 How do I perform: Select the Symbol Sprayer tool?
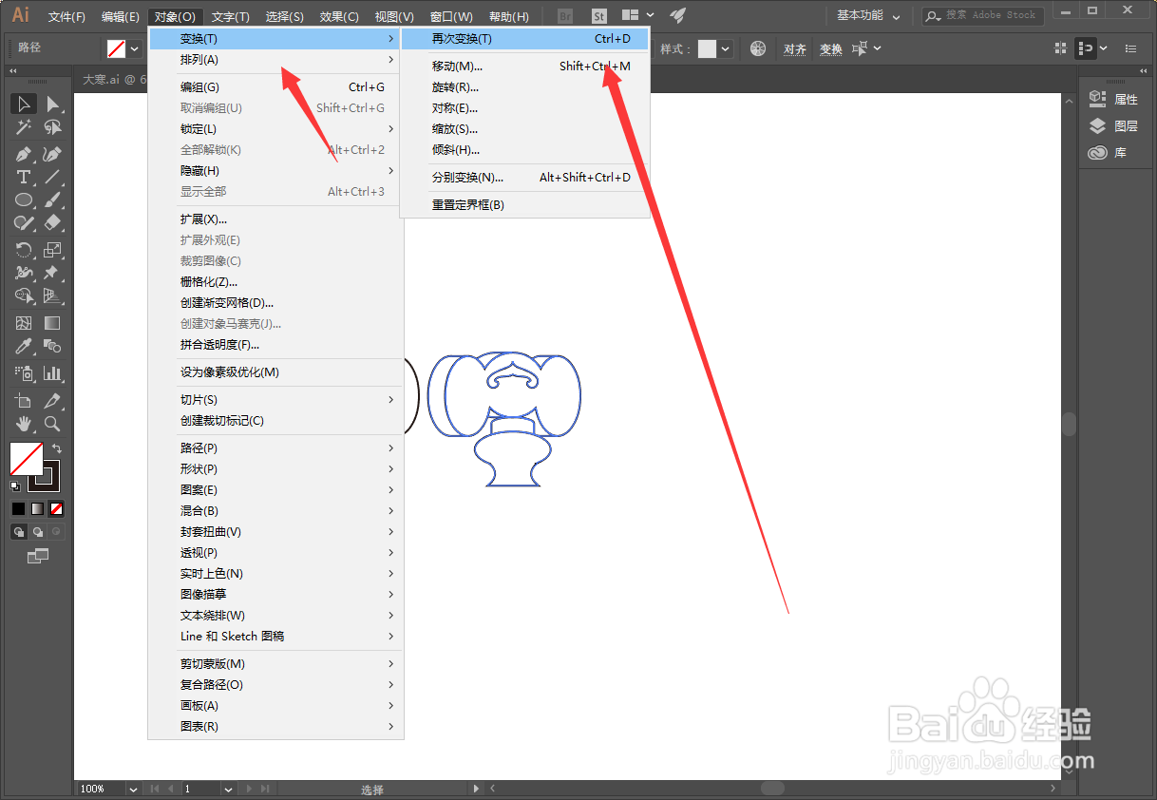pyautogui.click(x=25, y=373)
